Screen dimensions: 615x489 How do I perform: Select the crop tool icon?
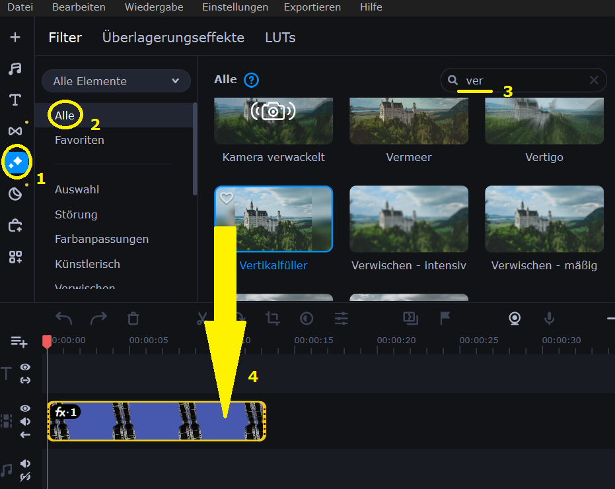click(273, 318)
